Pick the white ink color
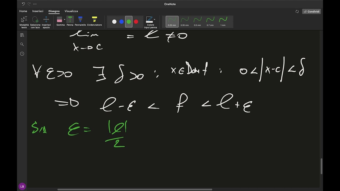 point(114,22)
